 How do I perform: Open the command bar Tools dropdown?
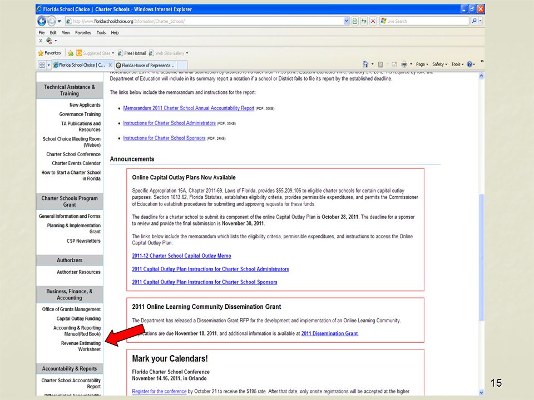[x=457, y=64]
